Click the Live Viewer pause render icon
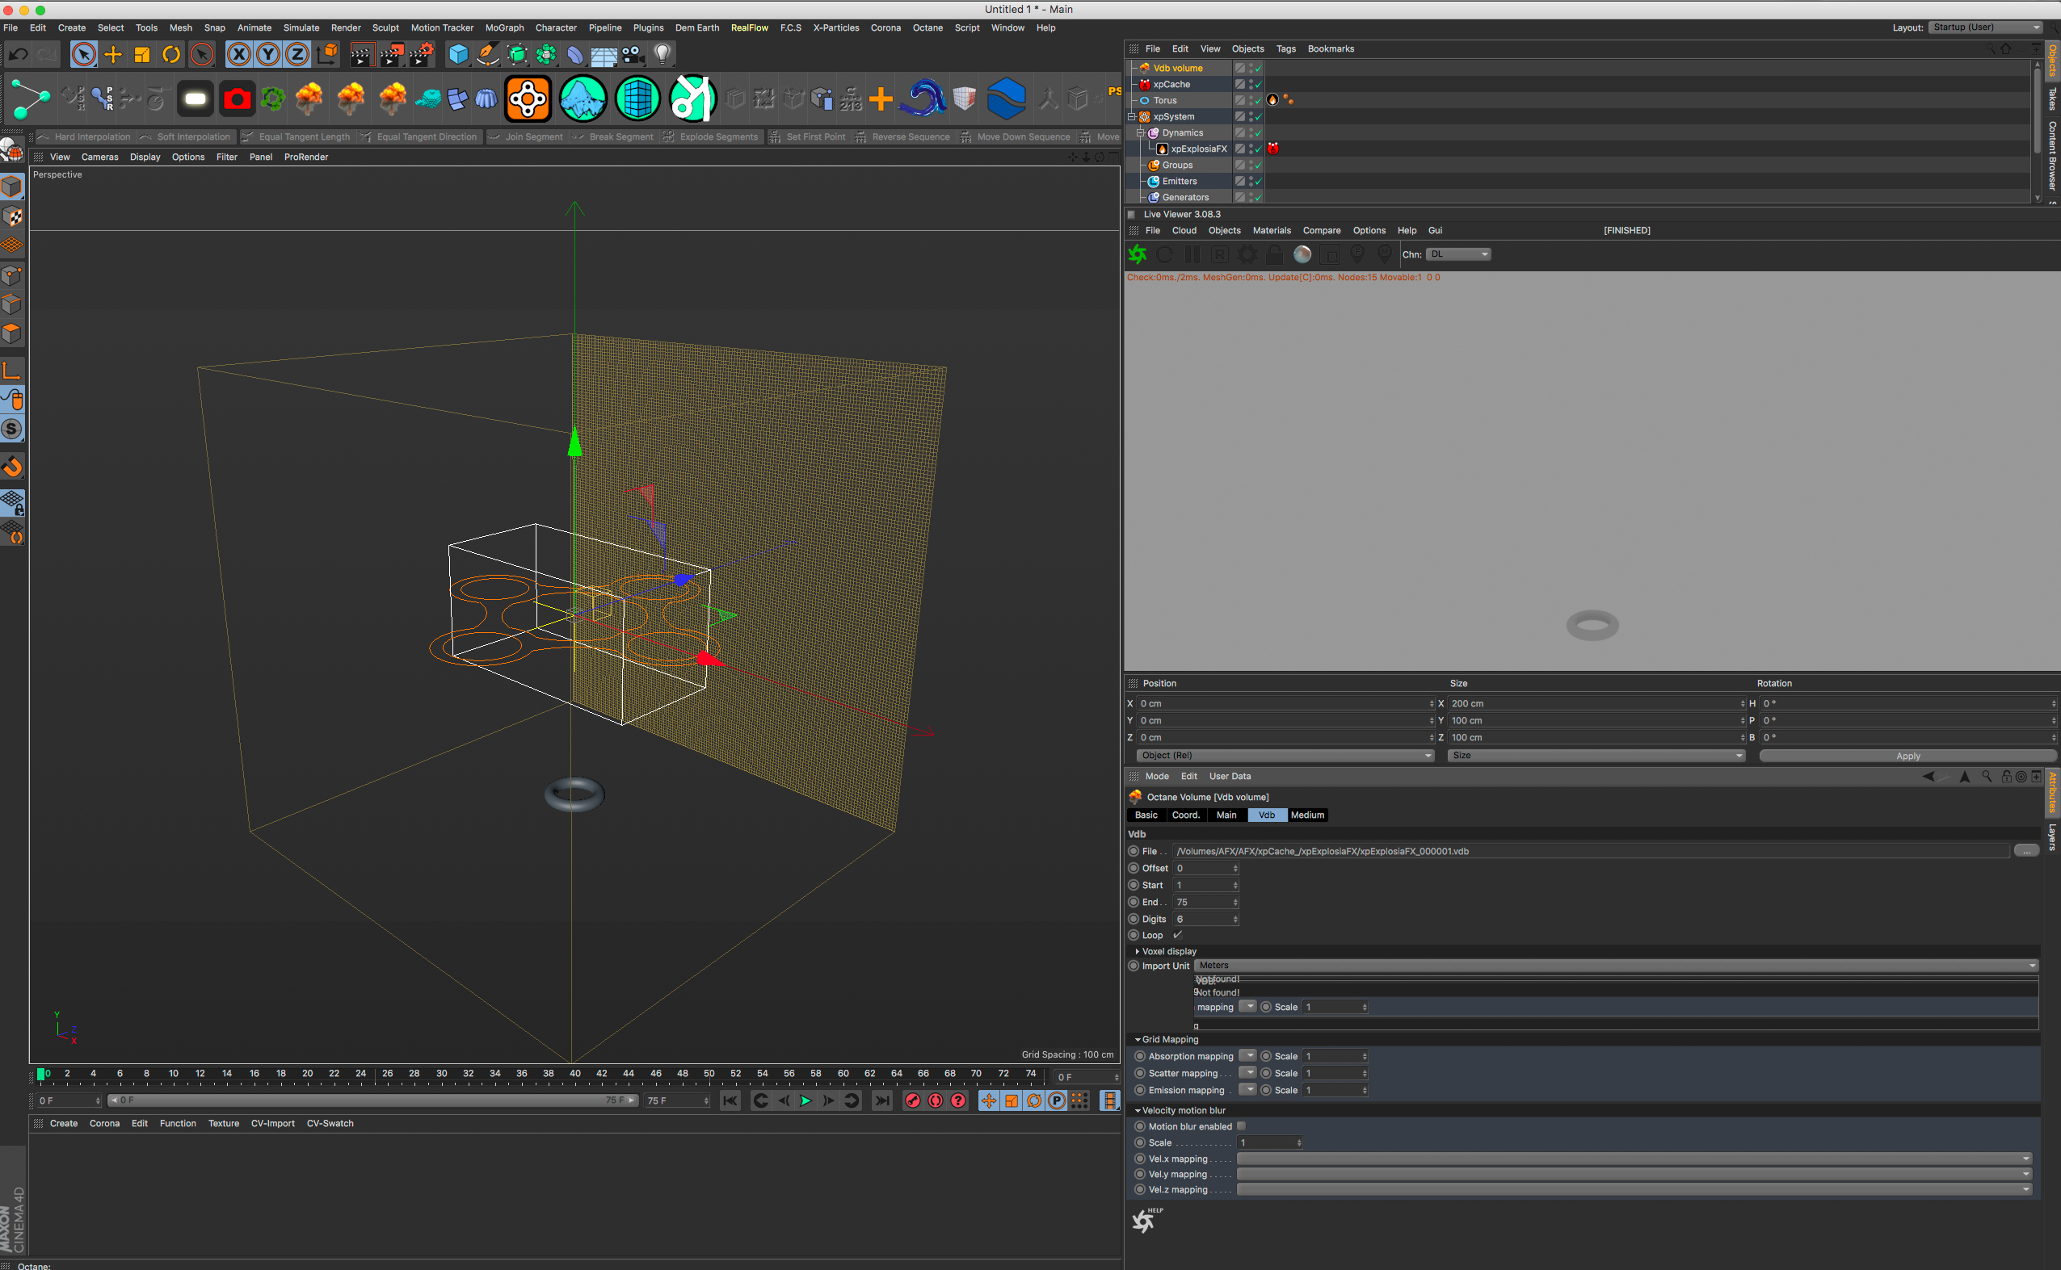This screenshot has width=2061, height=1270. (x=1192, y=254)
